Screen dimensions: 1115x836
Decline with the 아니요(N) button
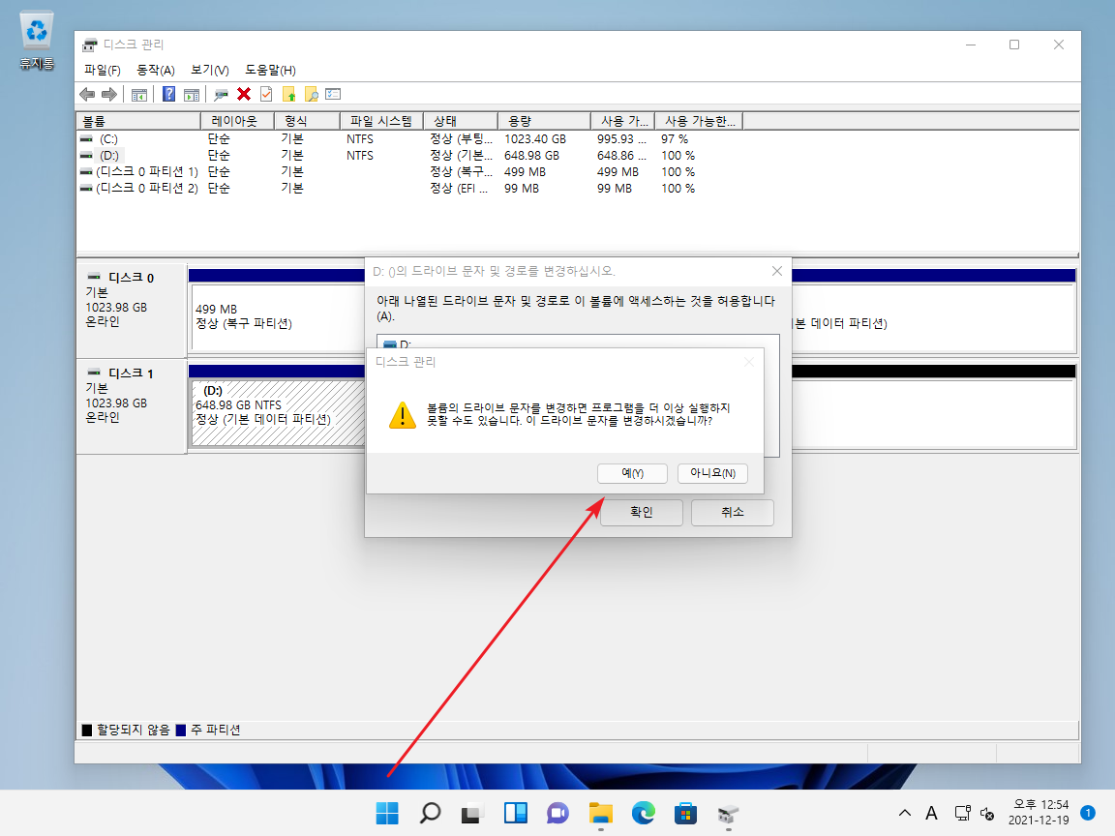click(712, 473)
